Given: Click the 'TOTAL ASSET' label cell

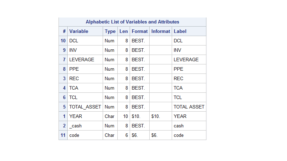Looking at the screenshot, I should tap(189, 107).
